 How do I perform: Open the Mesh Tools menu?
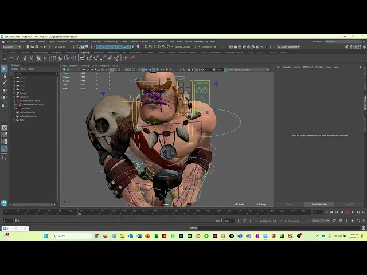(x=96, y=42)
